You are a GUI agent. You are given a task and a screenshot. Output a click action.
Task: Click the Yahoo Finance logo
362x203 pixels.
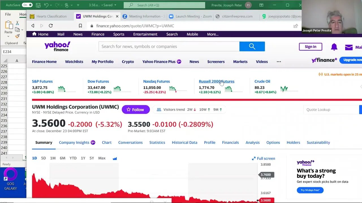[x=57, y=47]
